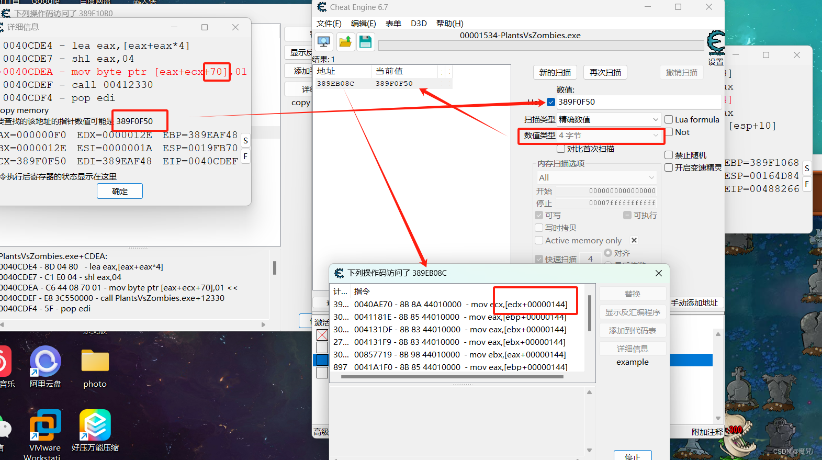The height and width of the screenshot is (460, 822).
Task: Click the value input field containing 389F0F50
Action: tap(638, 102)
